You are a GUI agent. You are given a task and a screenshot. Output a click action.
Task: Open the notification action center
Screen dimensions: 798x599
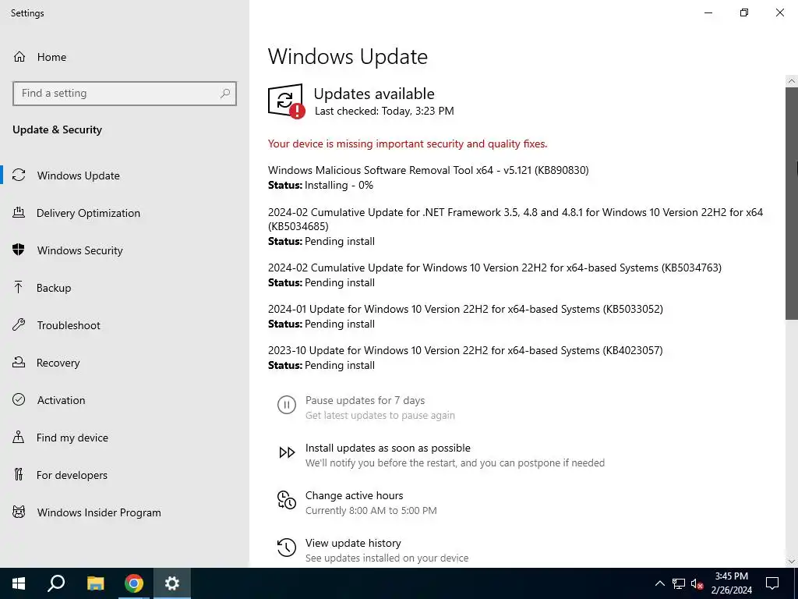coord(772,583)
